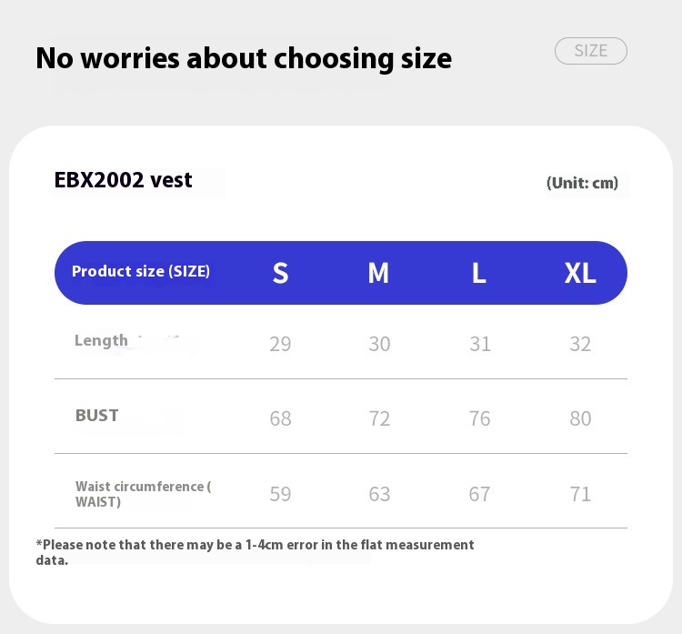Screen dimensions: 682x634
Task: Click the EBX2002 vest title
Action: pos(124,180)
